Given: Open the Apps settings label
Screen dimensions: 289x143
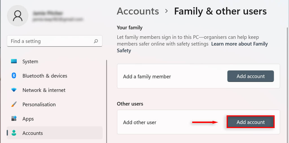Looking at the screenshot, I should (28, 119).
